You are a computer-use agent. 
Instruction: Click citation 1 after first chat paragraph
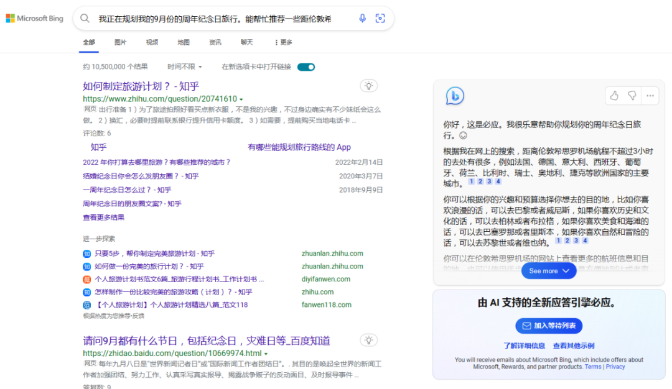(x=471, y=181)
